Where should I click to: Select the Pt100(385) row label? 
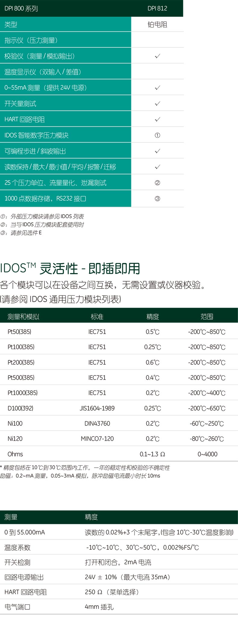pyautogui.click(x=21, y=347)
